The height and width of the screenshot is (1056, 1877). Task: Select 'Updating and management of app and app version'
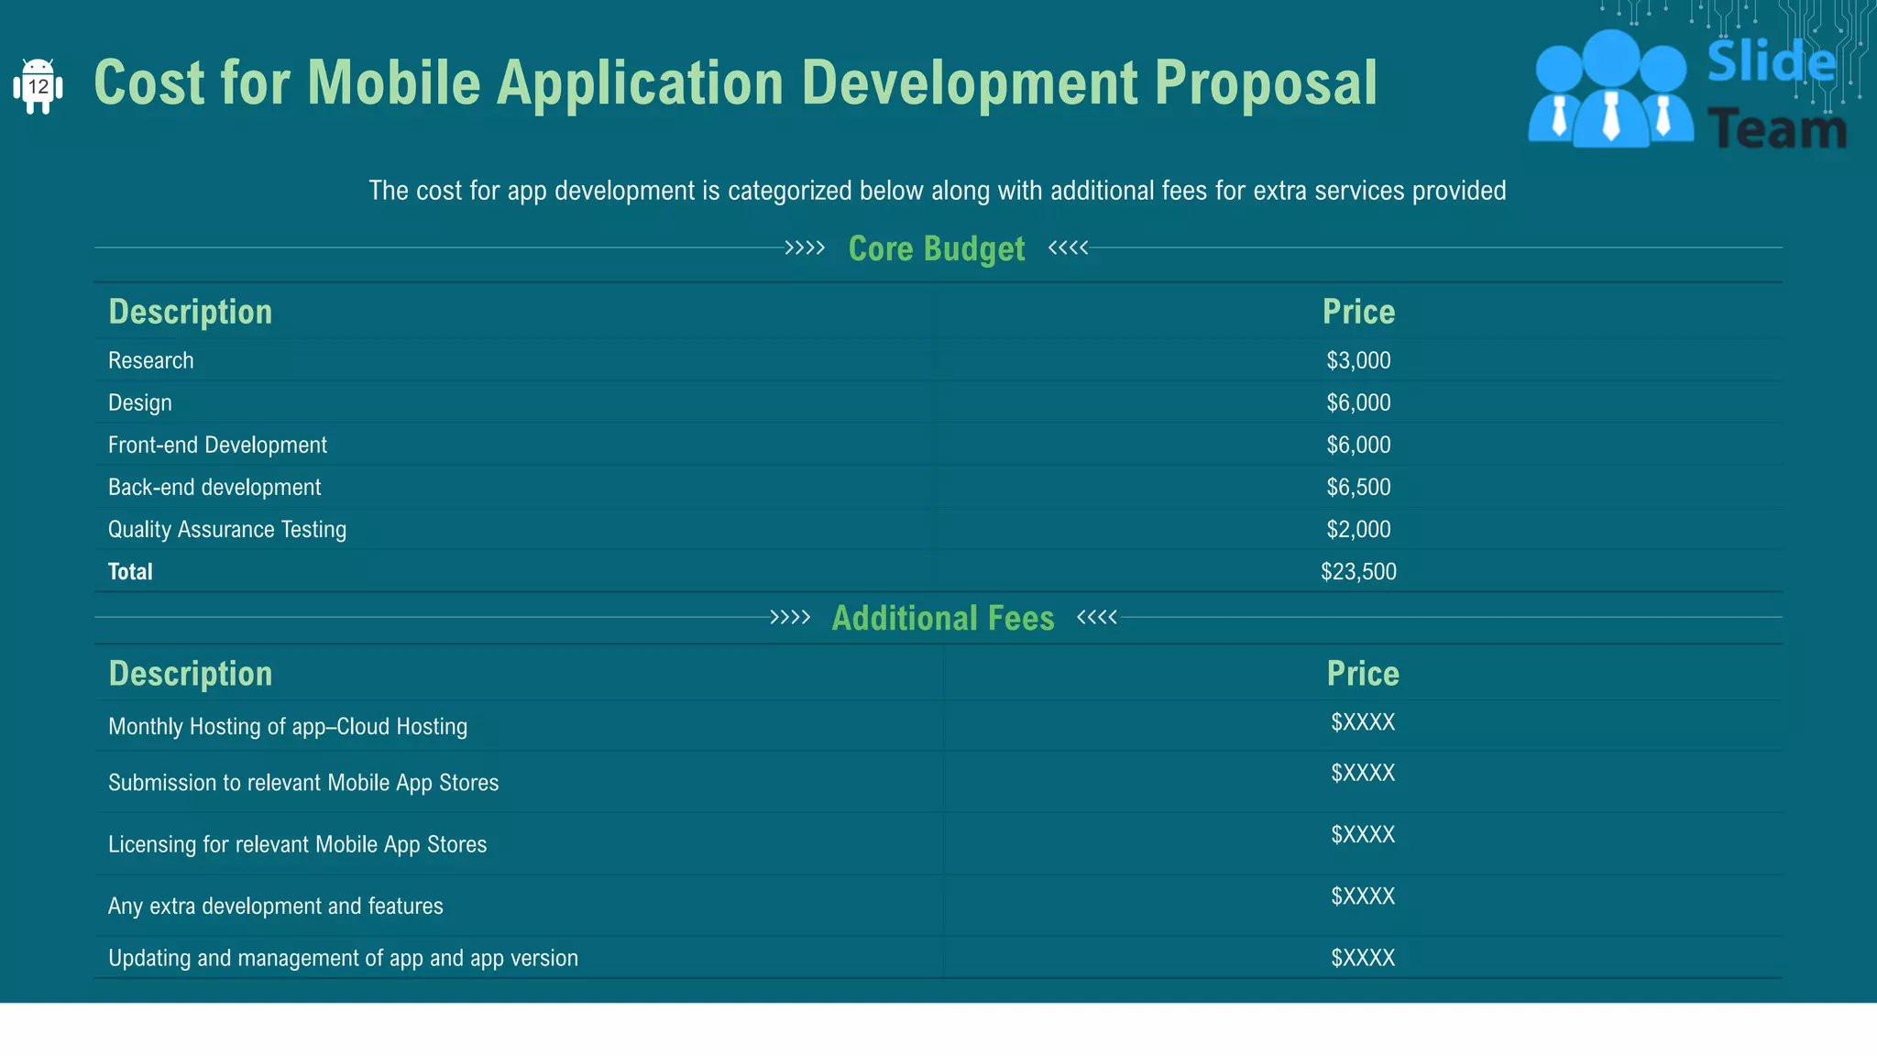343,958
